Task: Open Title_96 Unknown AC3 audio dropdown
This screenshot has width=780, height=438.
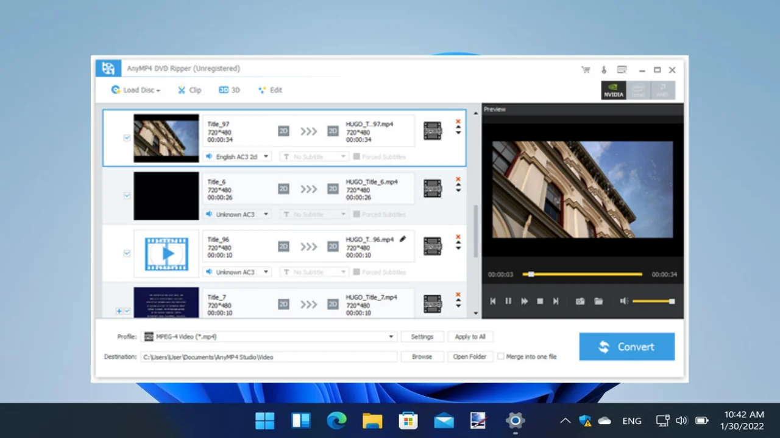Action: 237,272
